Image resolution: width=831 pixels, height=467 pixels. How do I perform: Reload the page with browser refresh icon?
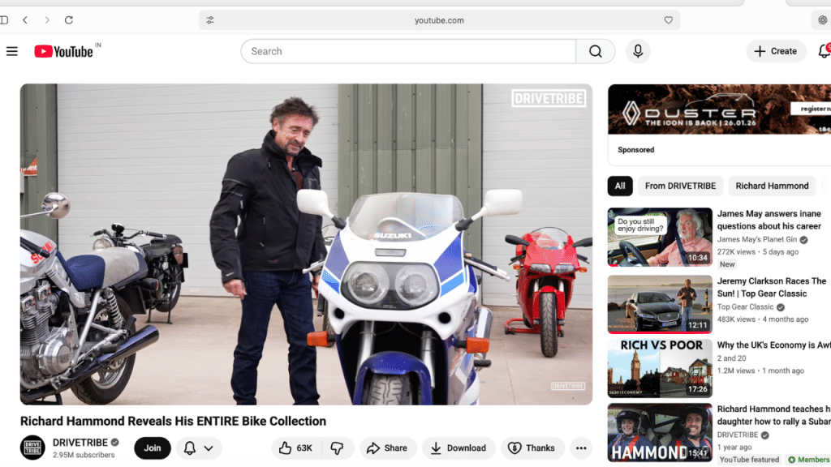pyautogui.click(x=68, y=20)
